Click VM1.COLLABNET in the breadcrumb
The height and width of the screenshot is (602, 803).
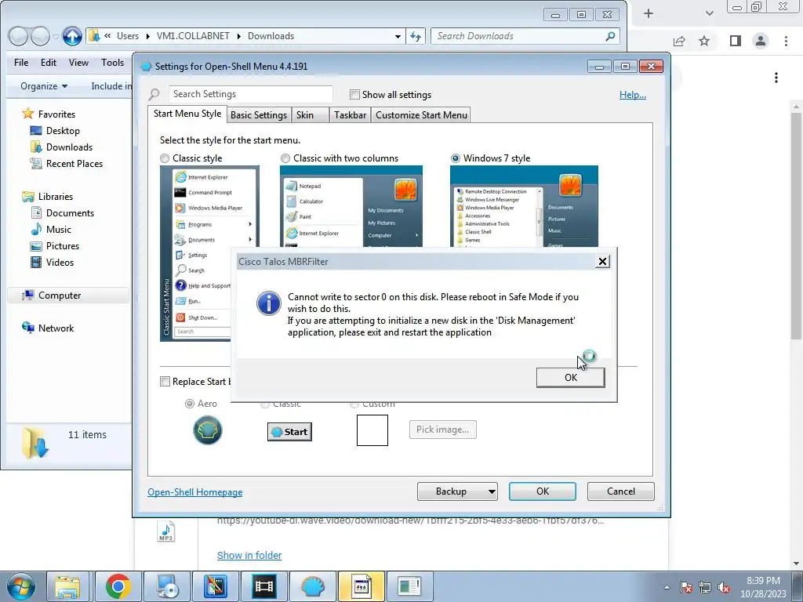click(x=193, y=36)
